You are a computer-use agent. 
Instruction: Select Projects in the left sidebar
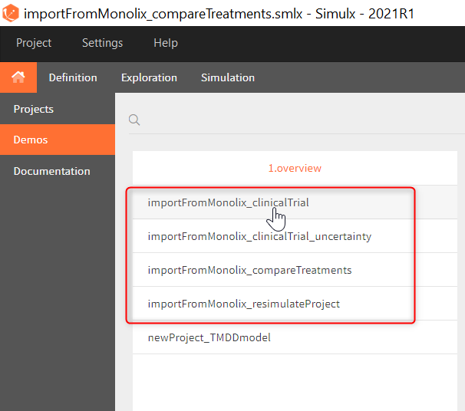pos(34,109)
